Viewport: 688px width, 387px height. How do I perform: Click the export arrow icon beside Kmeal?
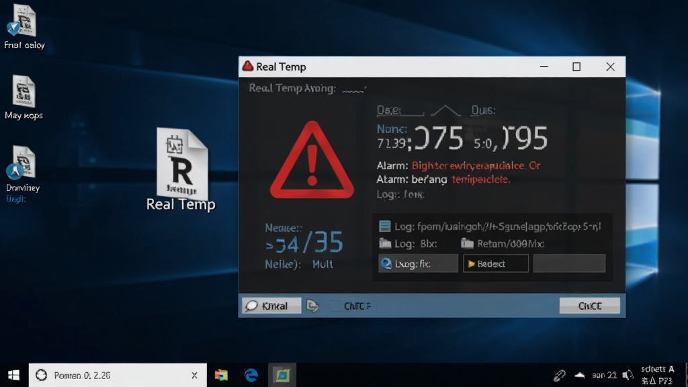[x=312, y=306]
